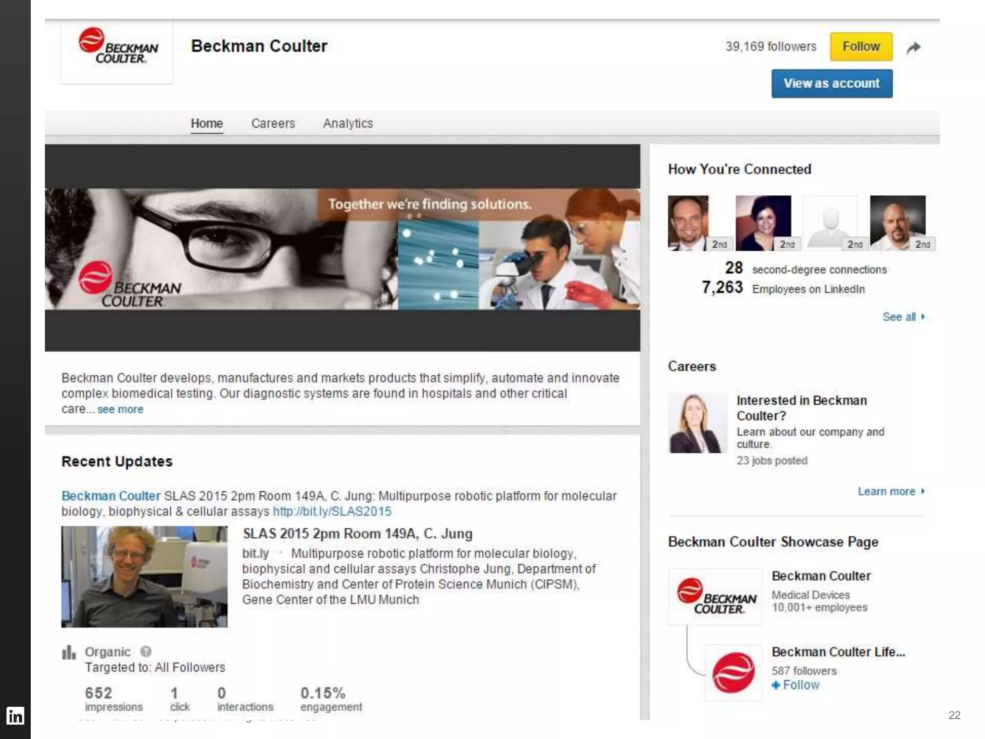Click the plus icon before Follow in showcase

(775, 685)
